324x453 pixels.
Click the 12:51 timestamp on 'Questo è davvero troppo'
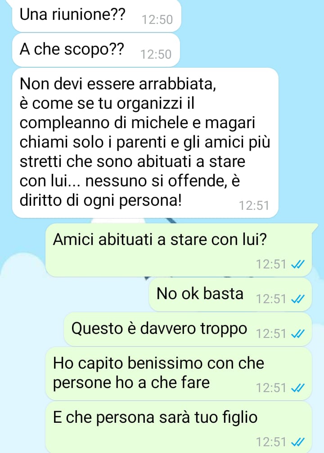tap(271, 334)
